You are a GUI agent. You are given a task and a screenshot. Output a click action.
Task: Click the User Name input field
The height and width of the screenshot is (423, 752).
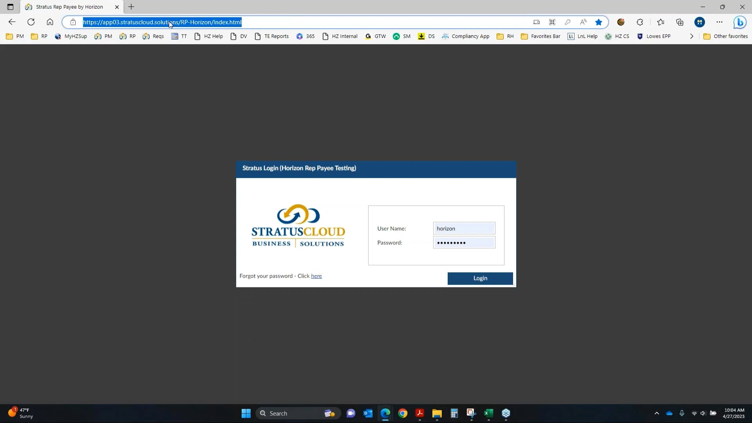(464, 228)
